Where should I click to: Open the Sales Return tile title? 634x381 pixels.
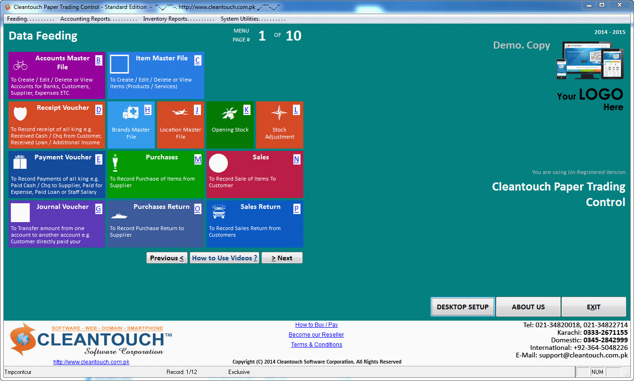coord(260,207)
